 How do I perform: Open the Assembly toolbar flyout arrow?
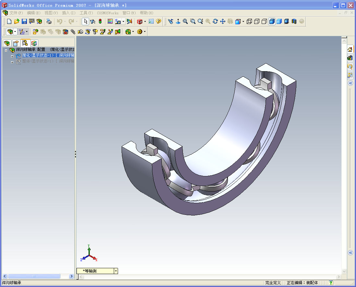coord(15,32)
